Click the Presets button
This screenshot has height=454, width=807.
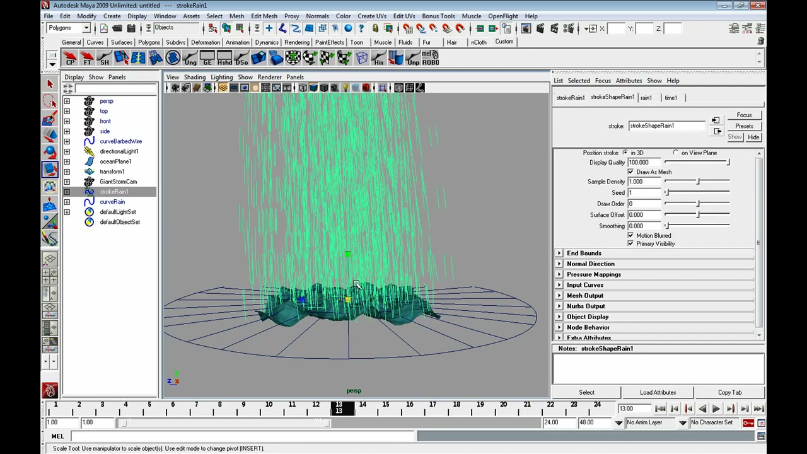coord(744,126)
